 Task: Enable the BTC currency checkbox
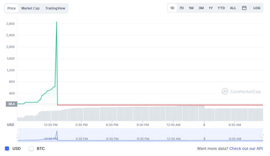pos(32,148)
